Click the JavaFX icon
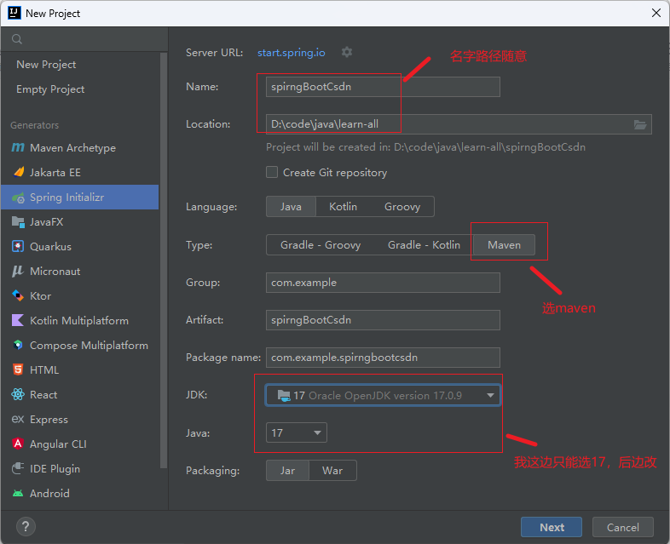Viewport: 670px width, 544px height. tap(18, 222)
